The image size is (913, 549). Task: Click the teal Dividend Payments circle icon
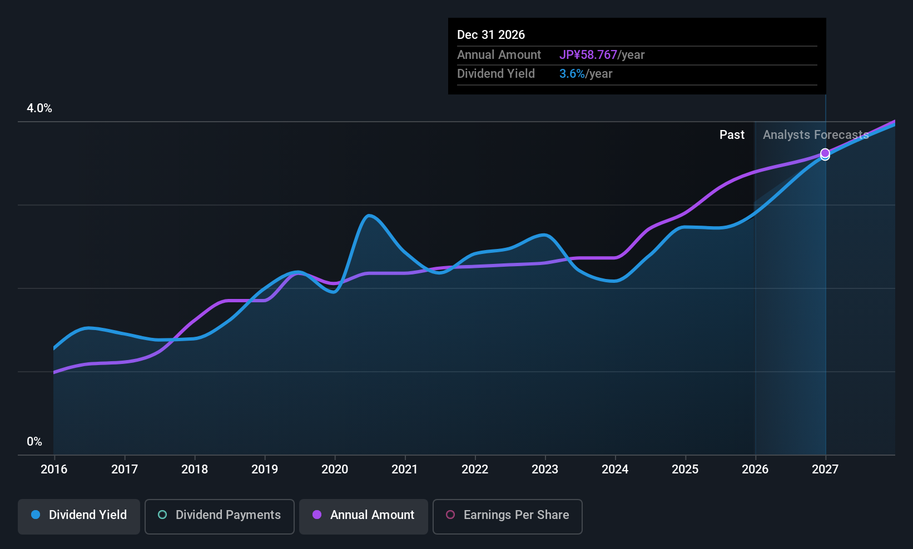coord(162,515)
